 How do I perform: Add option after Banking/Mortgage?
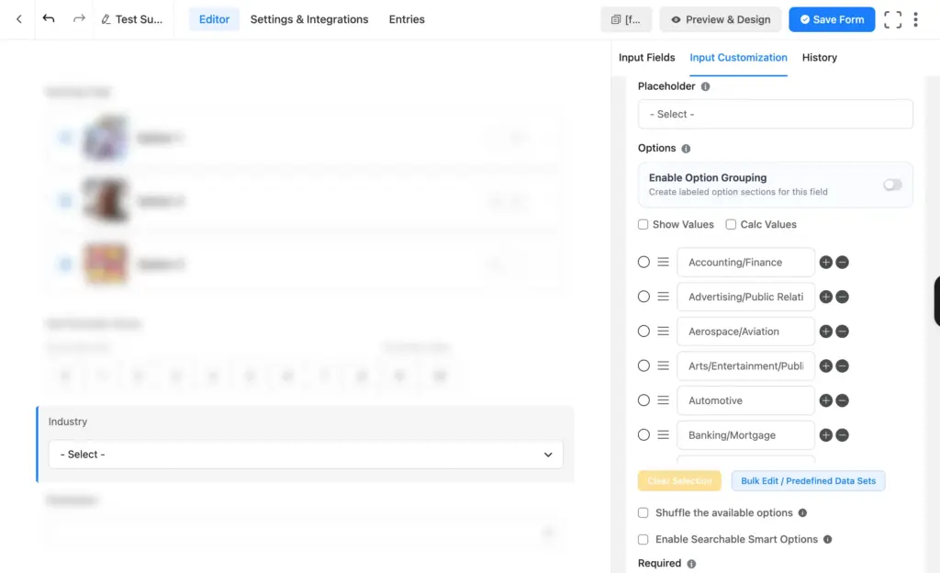pos(825,435)
